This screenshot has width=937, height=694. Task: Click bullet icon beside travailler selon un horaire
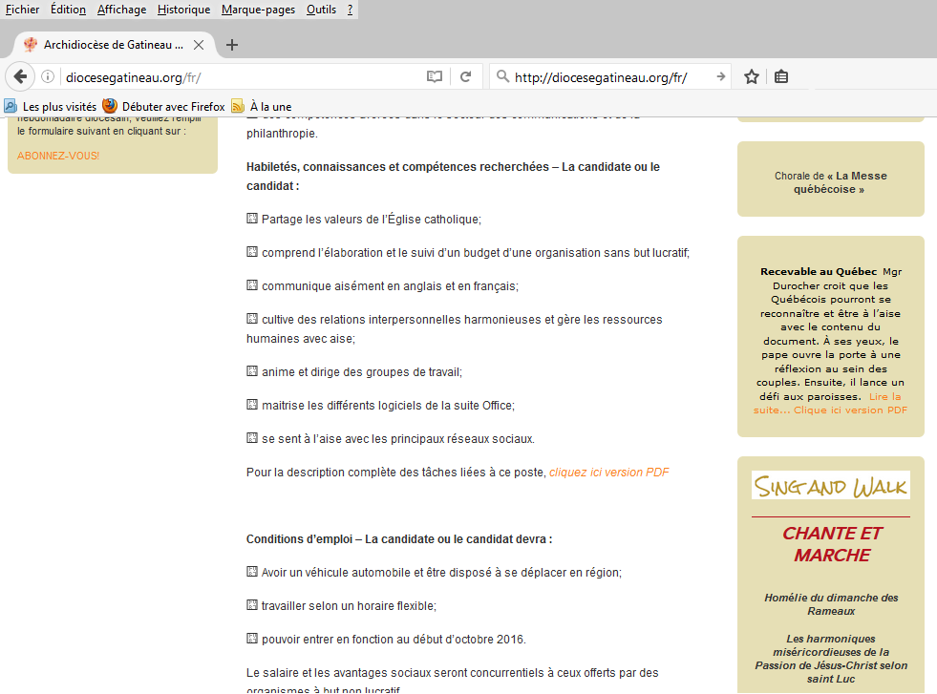[x=252, y=605]
